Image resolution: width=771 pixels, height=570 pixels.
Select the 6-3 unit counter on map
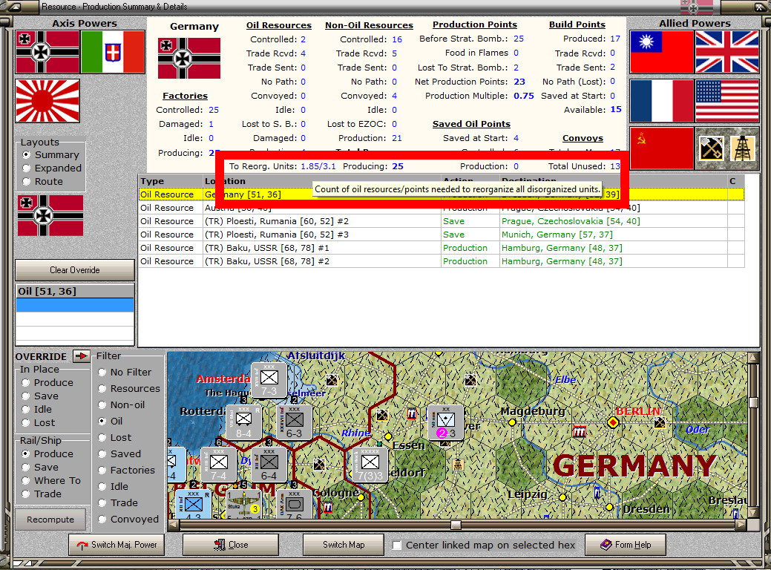coord(294,422)
